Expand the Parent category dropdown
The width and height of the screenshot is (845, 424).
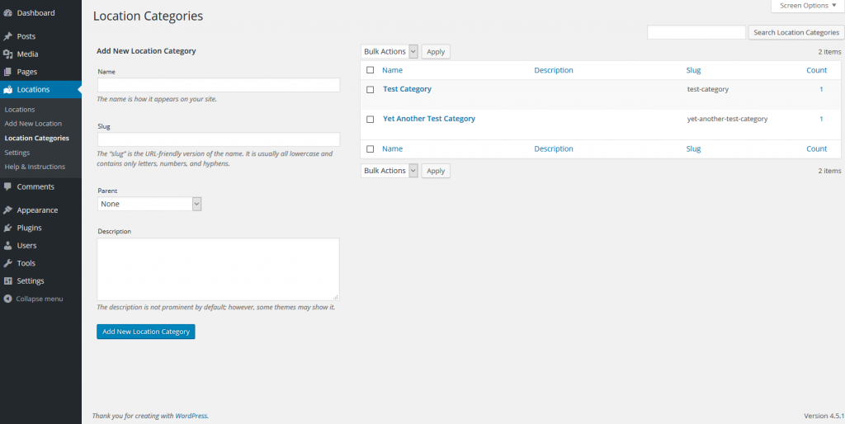tap(149, 204)
